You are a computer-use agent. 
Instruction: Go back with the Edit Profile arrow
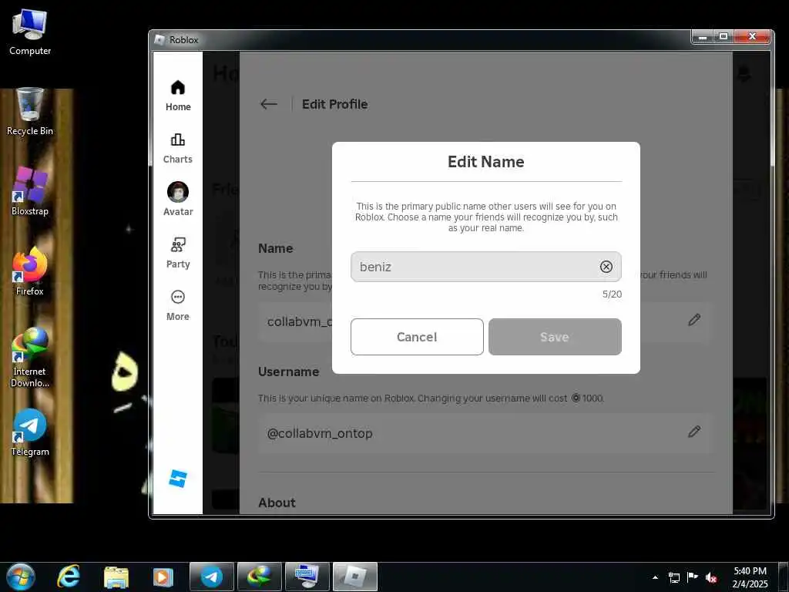269,104
